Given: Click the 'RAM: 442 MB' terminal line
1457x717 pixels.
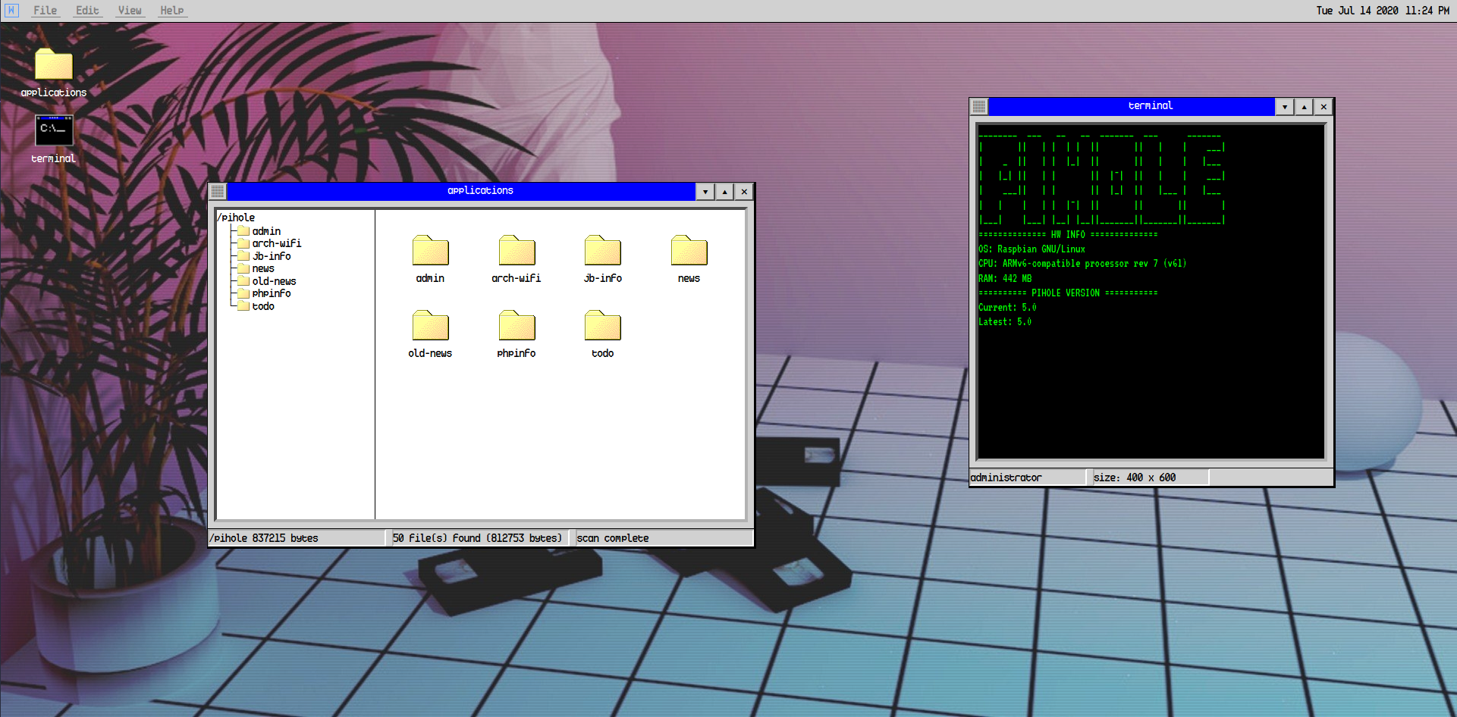Looking at the screenshot, I should point(1005,278).
